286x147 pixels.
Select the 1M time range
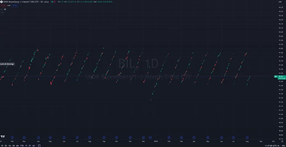click(x=10, y=146)
